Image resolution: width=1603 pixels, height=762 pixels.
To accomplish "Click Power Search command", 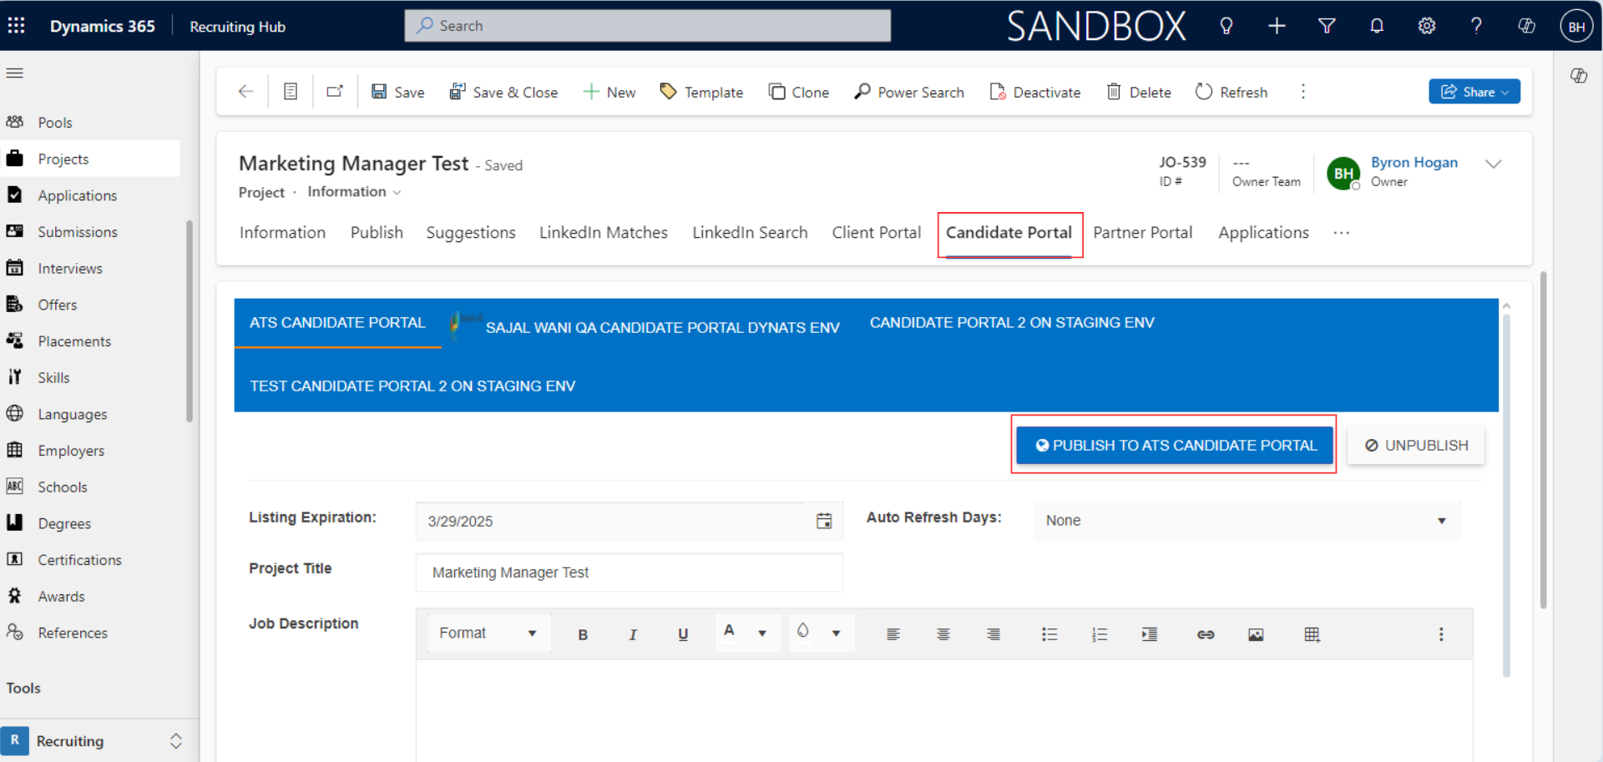I will [x=909, y=92].
